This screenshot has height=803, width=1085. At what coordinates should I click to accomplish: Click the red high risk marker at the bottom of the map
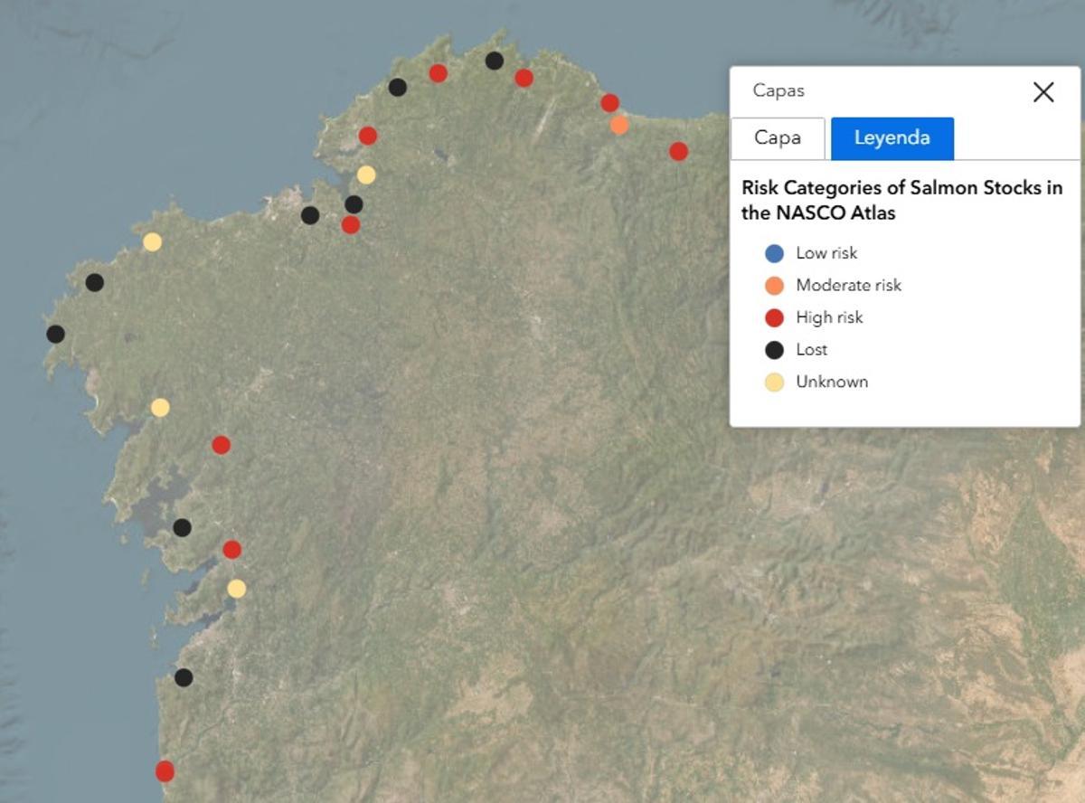coord(165,771)
